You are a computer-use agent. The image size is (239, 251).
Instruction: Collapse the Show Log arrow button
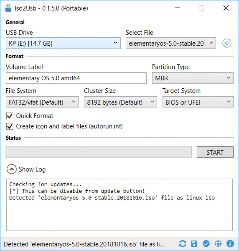(11, 169)
